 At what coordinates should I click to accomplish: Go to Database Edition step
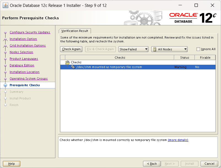(x=22, y=65)
